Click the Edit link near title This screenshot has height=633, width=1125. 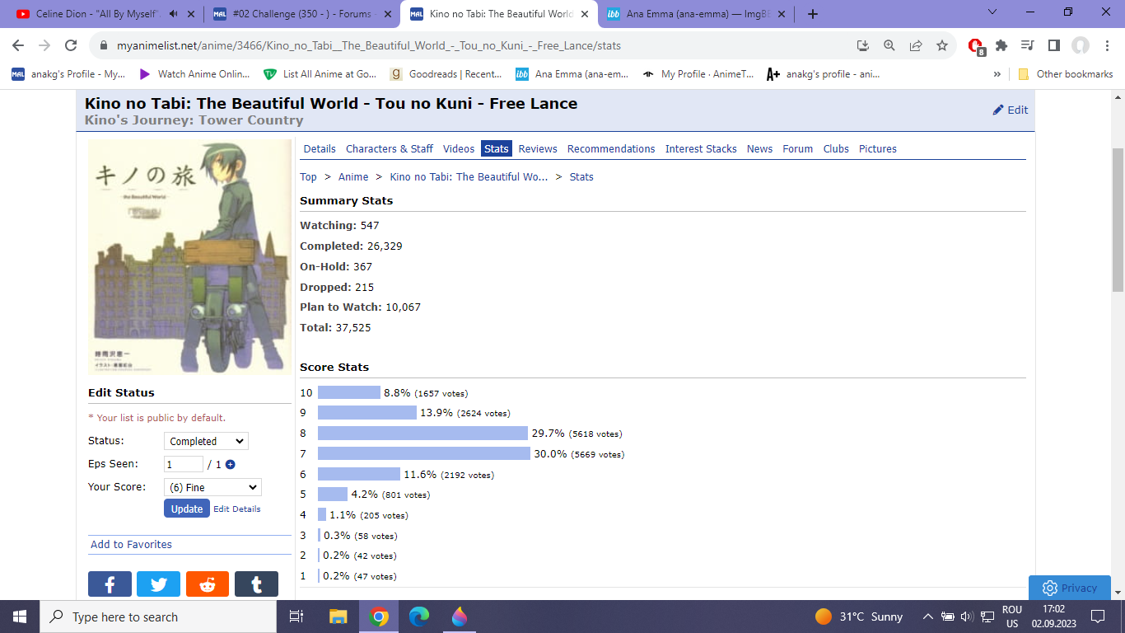tap(1011, 110)
